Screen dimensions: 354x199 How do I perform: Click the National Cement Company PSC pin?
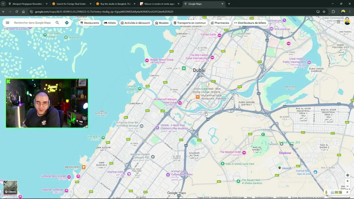[153, 157]
